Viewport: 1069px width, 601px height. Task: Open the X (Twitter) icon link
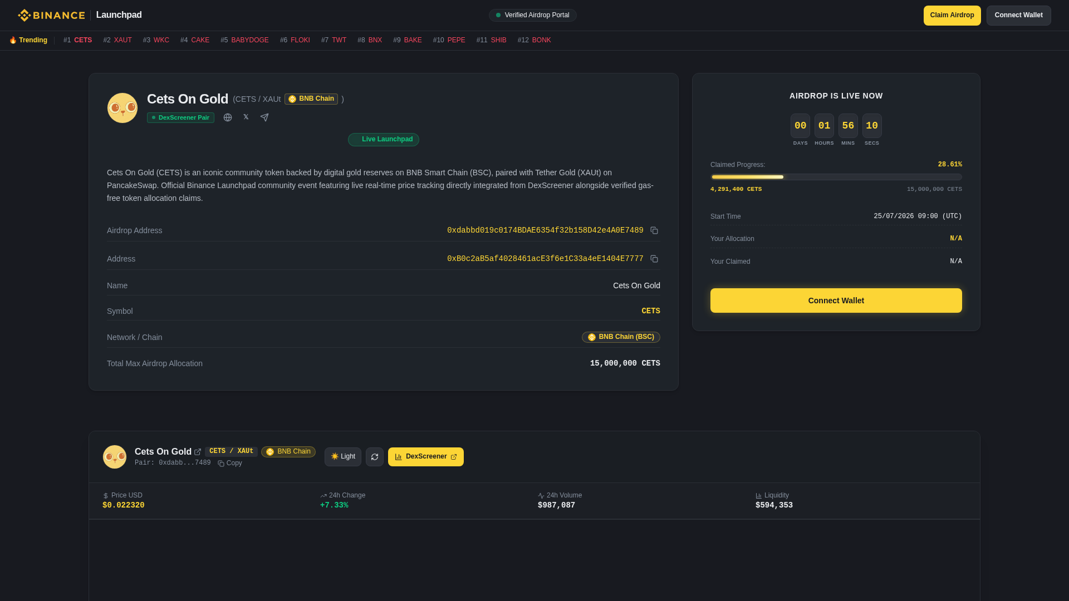246,117
